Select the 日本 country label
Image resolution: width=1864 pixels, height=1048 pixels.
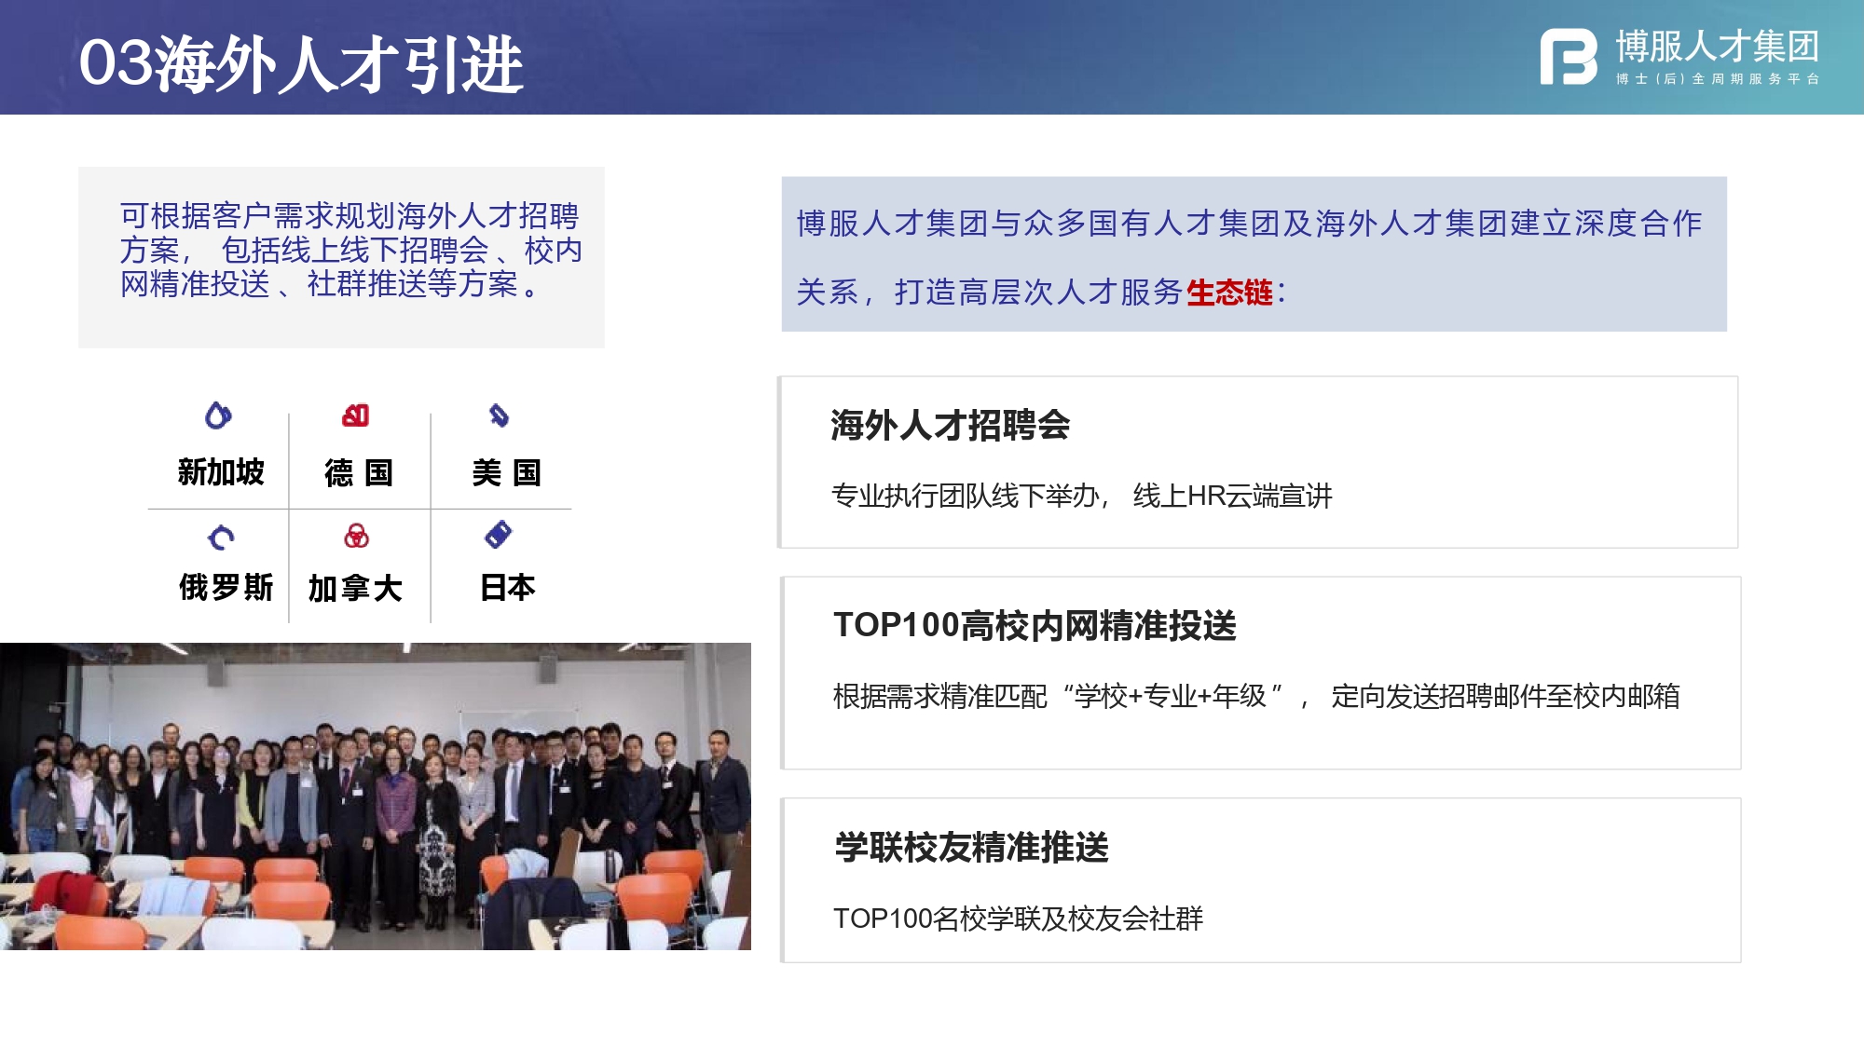tap(507, 588)
